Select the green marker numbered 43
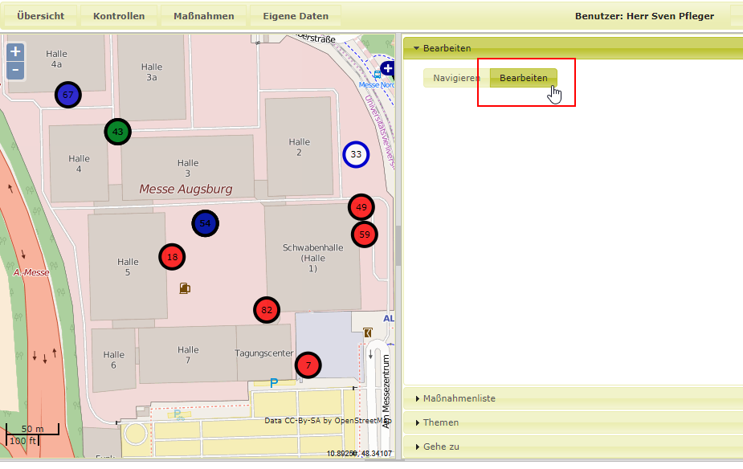Image resolution: width=743 pixels, height=469 pixels. point(117,132)
